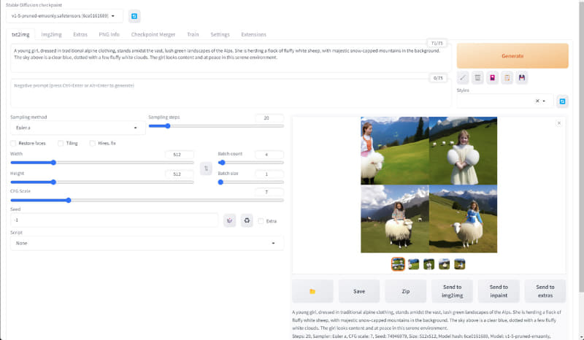Select the first grid thumbnail below gallery
The image size is (584, 340).
pos(398,264)
